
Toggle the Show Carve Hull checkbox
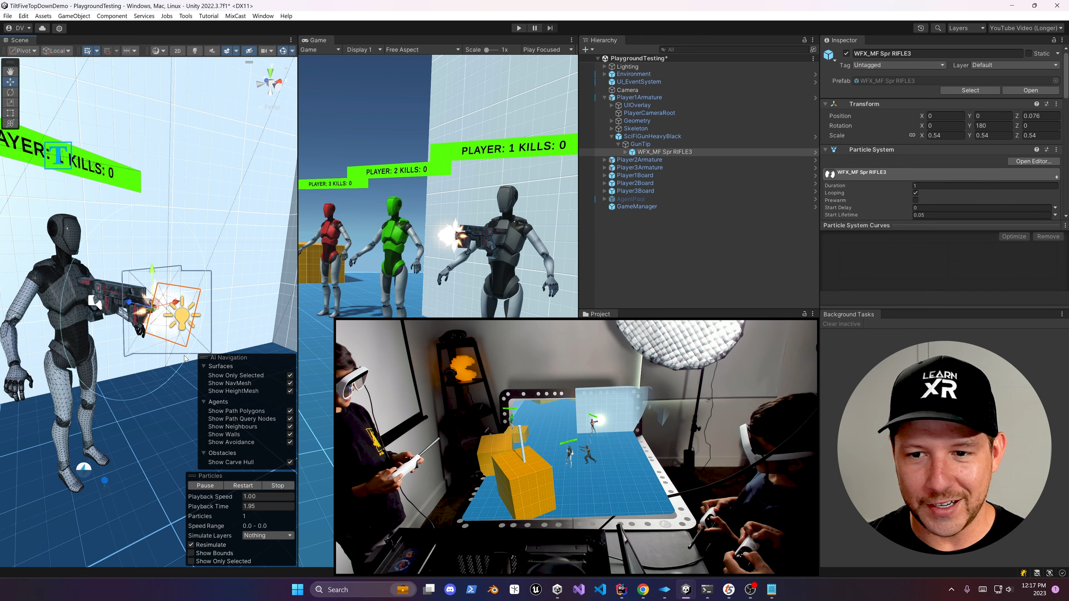(x=290, y=462)
